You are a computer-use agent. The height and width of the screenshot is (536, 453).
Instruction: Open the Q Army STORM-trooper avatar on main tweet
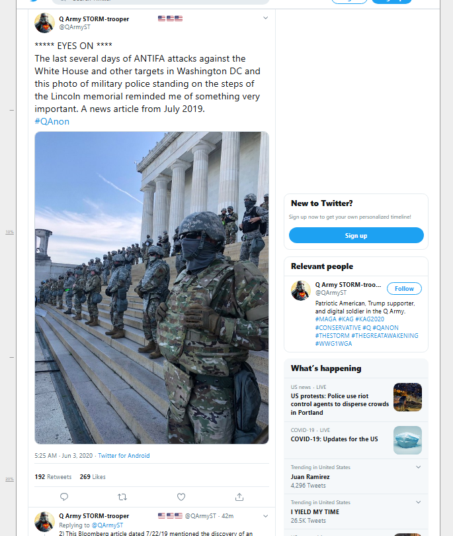(x=45, y=23)
